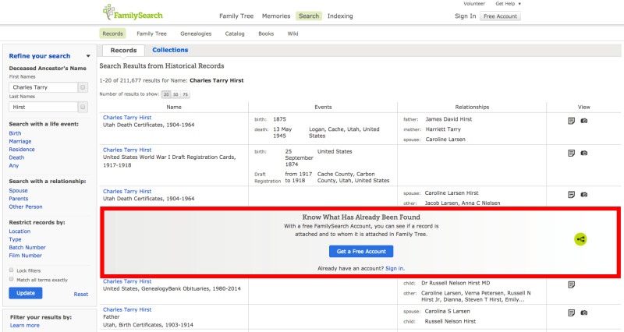The image size is (624, 332).
Task: Select the Records results tab
Action: click(x=123, y=51)
